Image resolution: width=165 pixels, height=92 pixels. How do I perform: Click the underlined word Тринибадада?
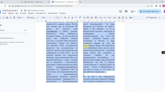point(52,31)
